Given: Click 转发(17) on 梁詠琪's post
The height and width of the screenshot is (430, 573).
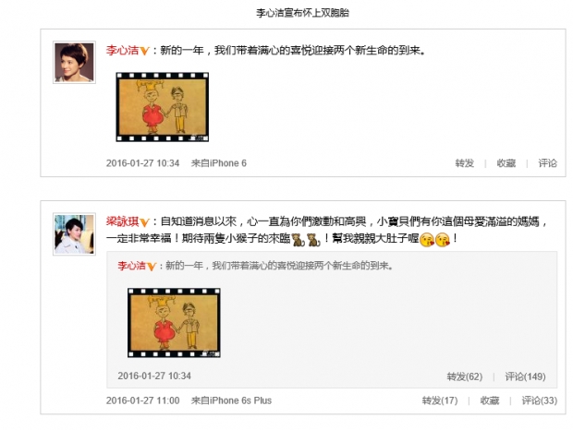Looking at the screenshot, I should click(x=440, y=400).
